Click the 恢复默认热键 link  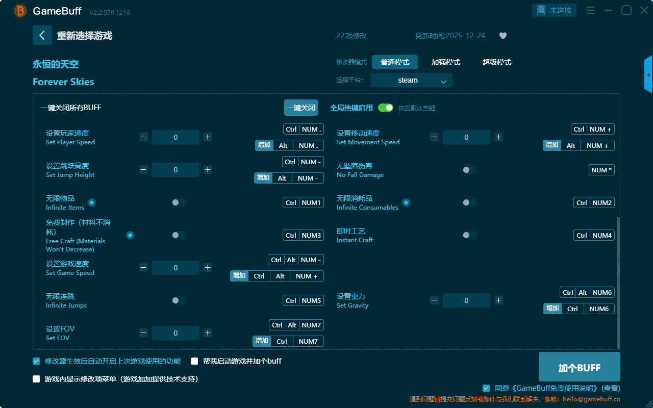[x=416, y=108]
